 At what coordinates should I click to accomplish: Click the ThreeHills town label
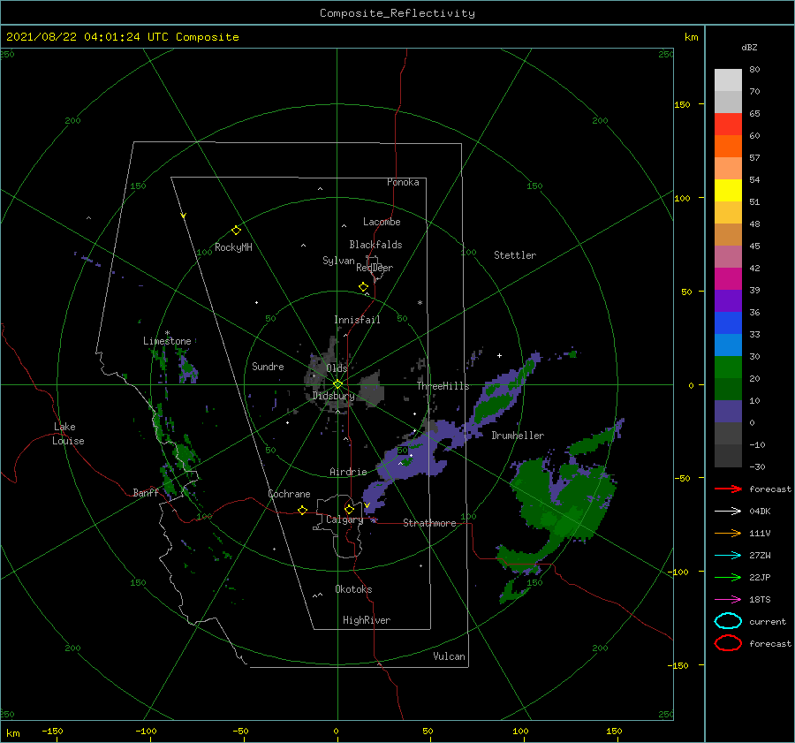443,386
